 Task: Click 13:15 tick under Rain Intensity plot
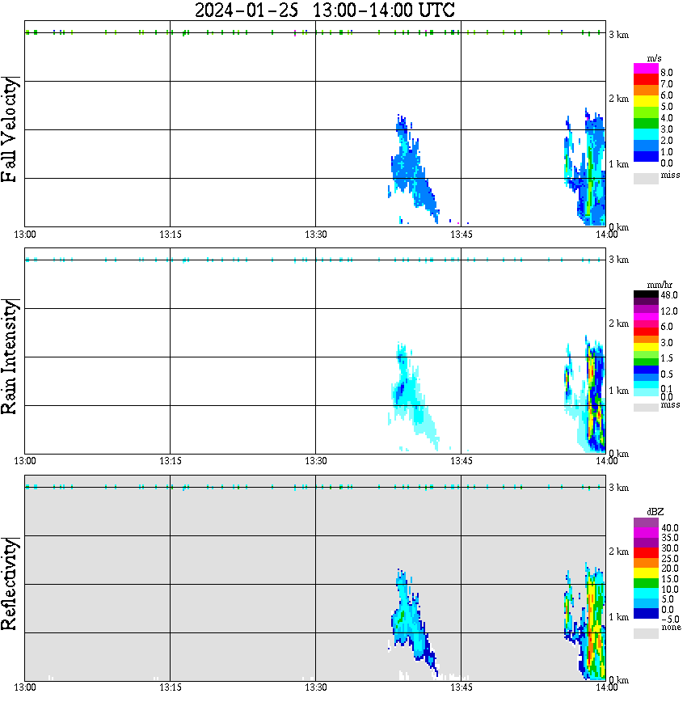(x=170, y=461)
